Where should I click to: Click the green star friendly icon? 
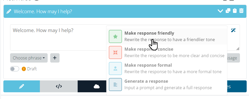(115, 36)
